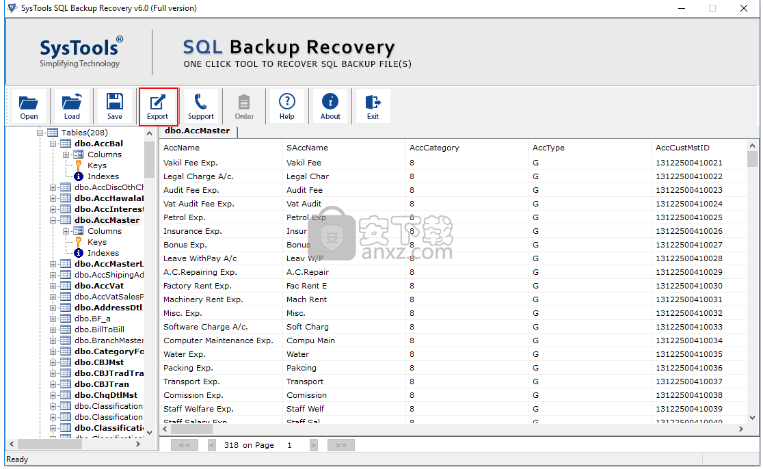This screenshot has width=763, height=469.
Task: Select Keys under dbo.AccBal
Action: pos(97,165)
